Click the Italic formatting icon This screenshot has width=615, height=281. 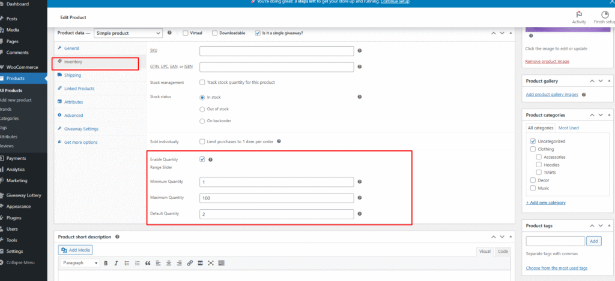point(115,263)
